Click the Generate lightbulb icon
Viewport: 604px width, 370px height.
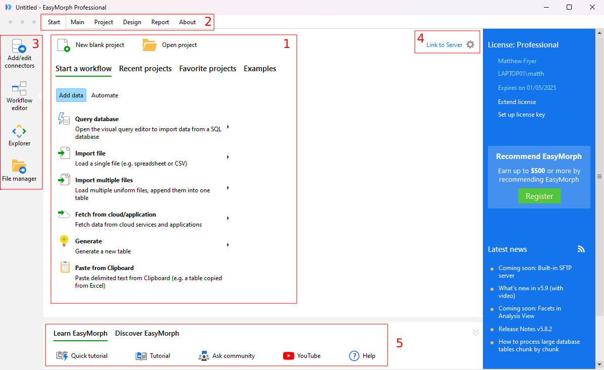point(64,241)
